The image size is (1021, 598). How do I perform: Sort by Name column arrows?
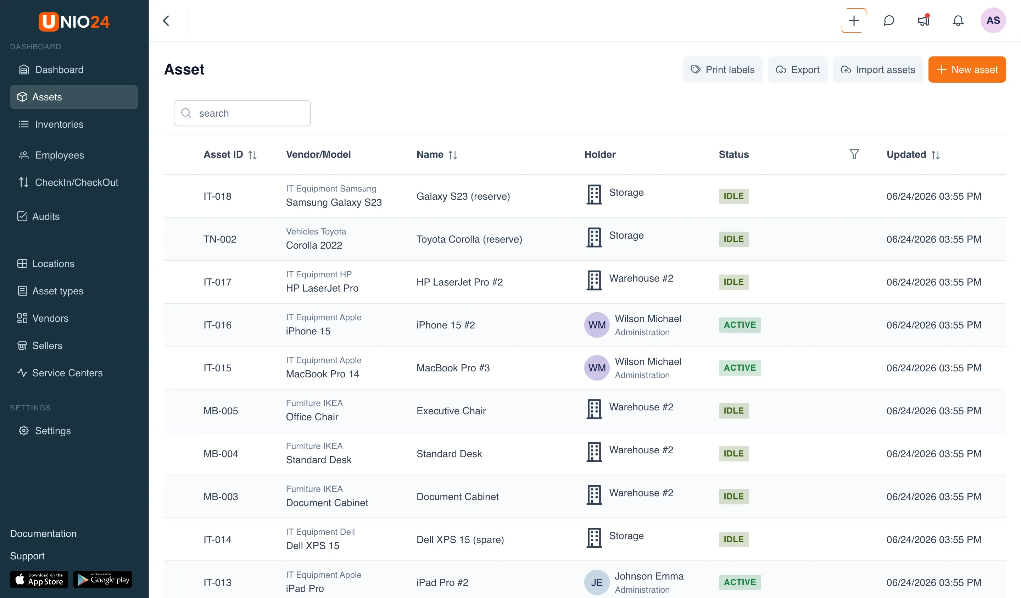point(453,155)
